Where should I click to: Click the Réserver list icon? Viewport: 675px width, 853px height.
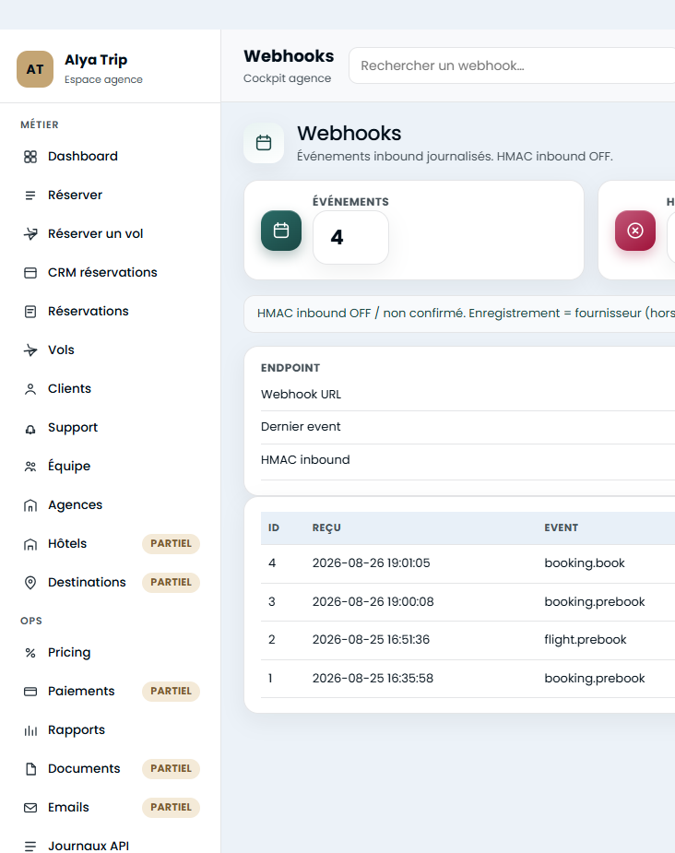(30, 195)
